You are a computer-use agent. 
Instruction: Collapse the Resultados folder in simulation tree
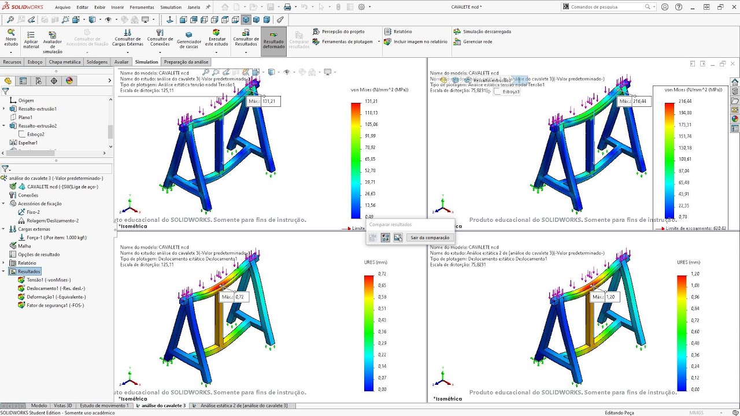coord(4,272)
